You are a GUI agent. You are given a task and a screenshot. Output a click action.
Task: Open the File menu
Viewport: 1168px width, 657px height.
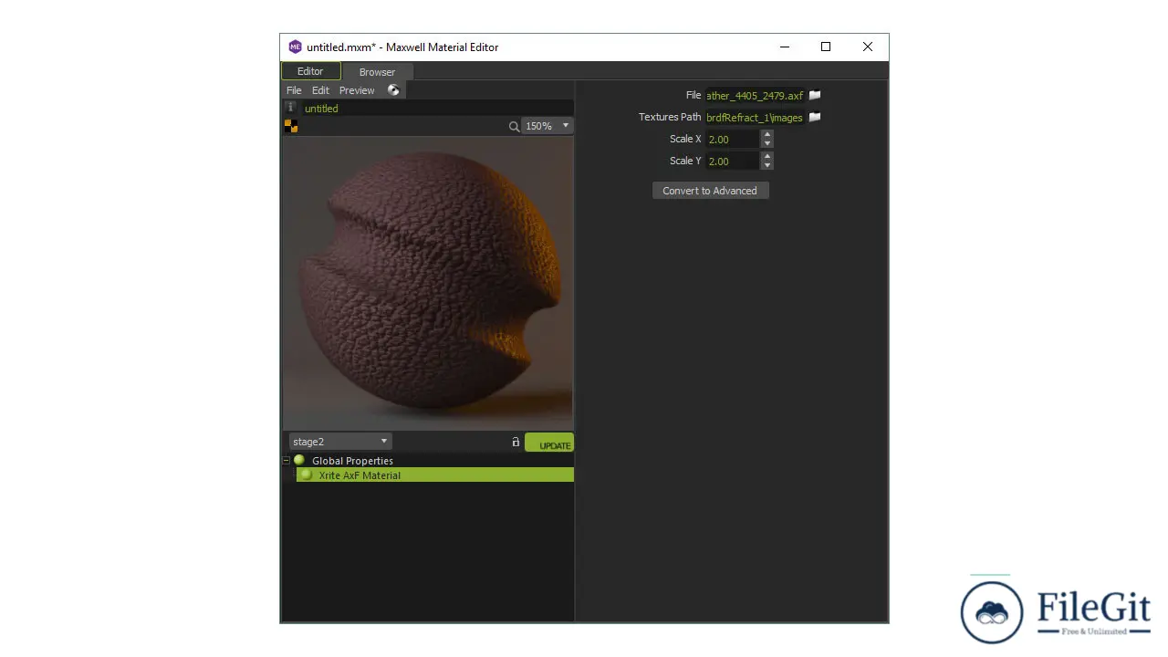tap(294, 90)
